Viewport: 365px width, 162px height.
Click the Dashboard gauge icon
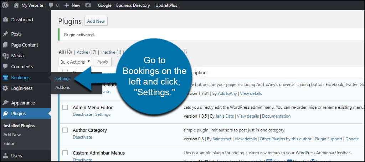point(6,20)
